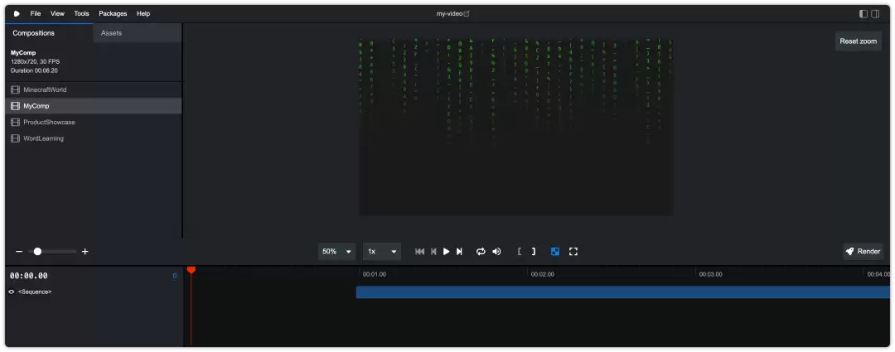The height and width of the screenshot is (352, 895).
Task: Open the Packages menu
Action: pyautogui.click(x=113, y=14)
